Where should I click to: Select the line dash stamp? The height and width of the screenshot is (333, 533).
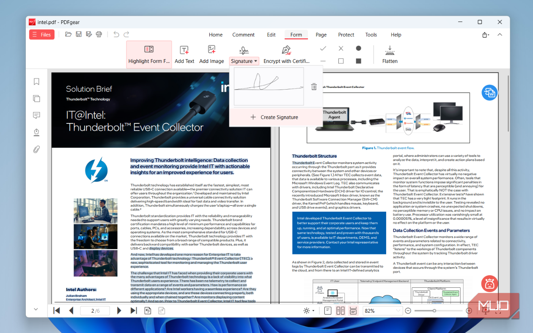point(323,61)
